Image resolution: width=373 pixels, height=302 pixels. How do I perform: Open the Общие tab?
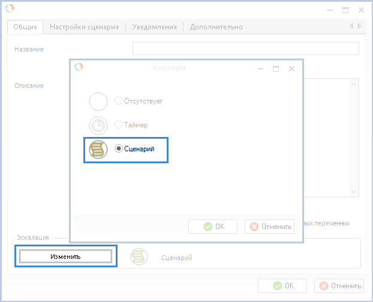[x=25, y=27]
